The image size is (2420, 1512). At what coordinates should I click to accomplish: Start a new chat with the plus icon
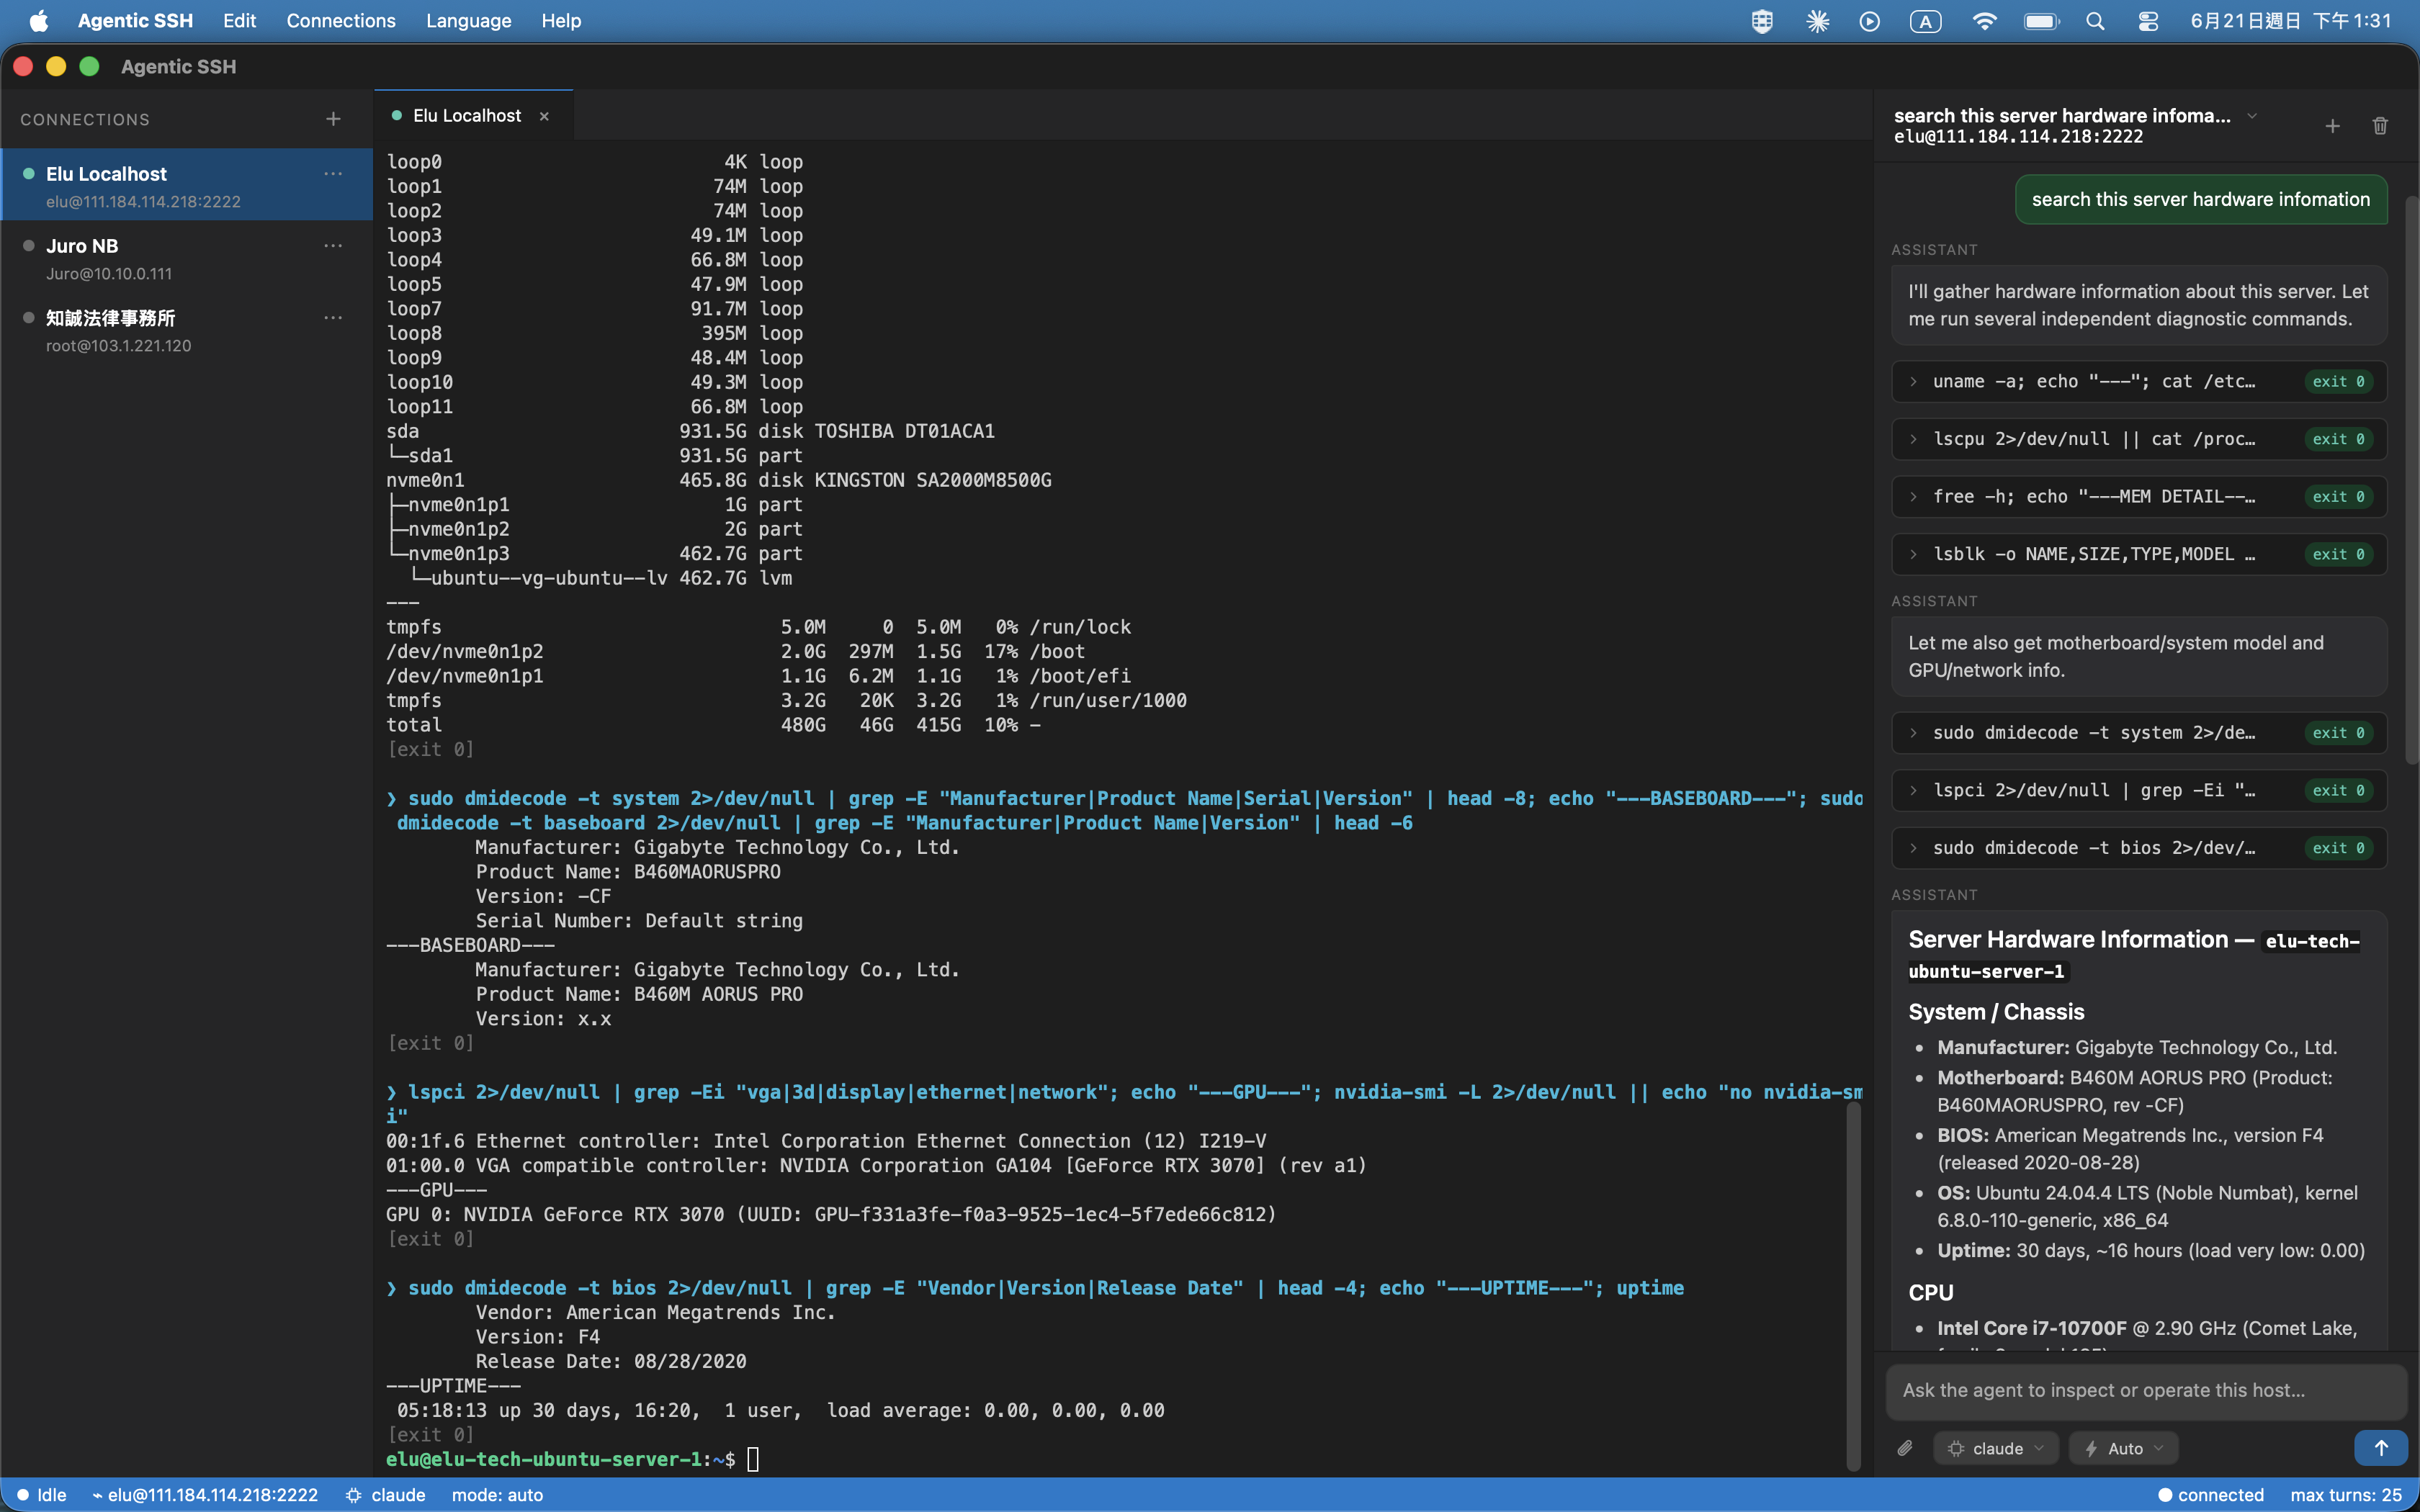click(2332, 126)
